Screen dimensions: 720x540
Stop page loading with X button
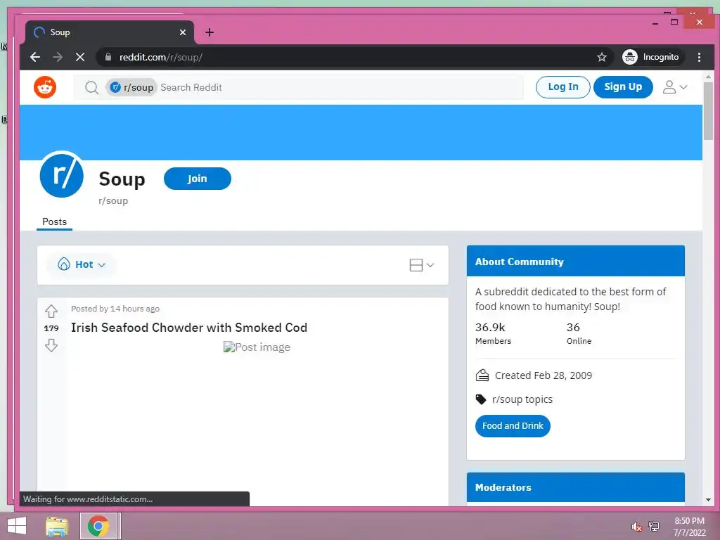[80, 57]
